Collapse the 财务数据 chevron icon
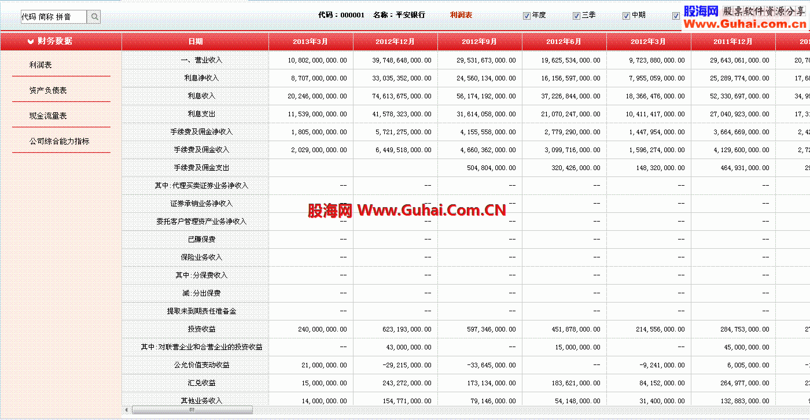The image size is (810, 420). [x=31, y=41]
